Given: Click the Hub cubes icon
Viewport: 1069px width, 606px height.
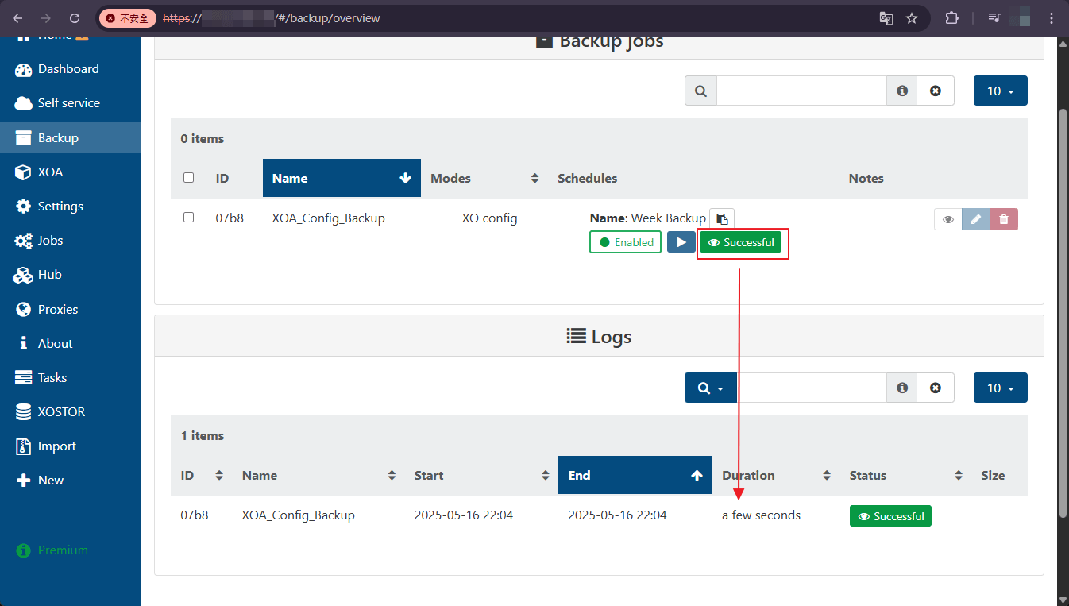Looking at the screenshot, I should coord(23,275).
